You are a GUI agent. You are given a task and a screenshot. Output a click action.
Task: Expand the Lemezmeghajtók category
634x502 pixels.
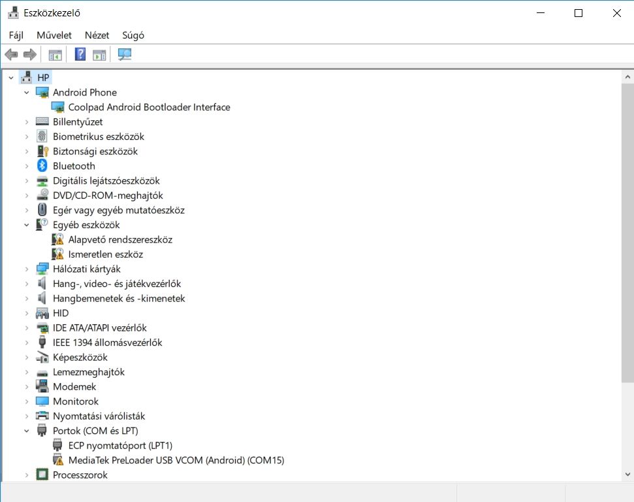point(27,372)
